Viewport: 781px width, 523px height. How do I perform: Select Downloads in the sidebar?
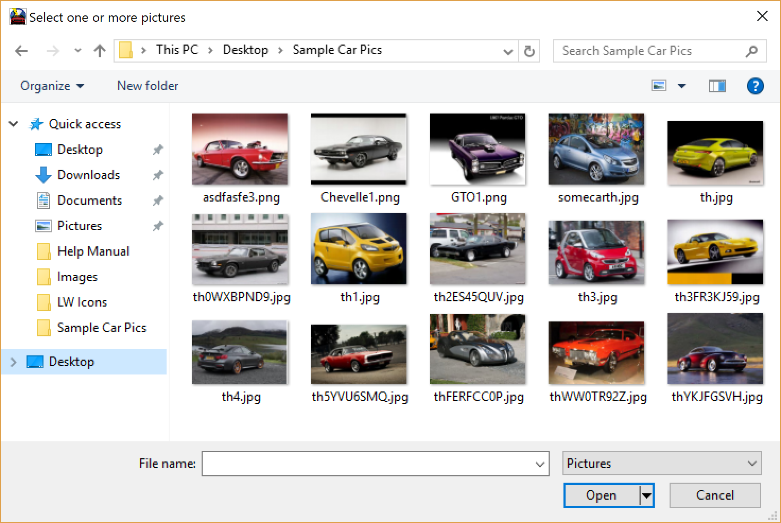pos(88,175)
